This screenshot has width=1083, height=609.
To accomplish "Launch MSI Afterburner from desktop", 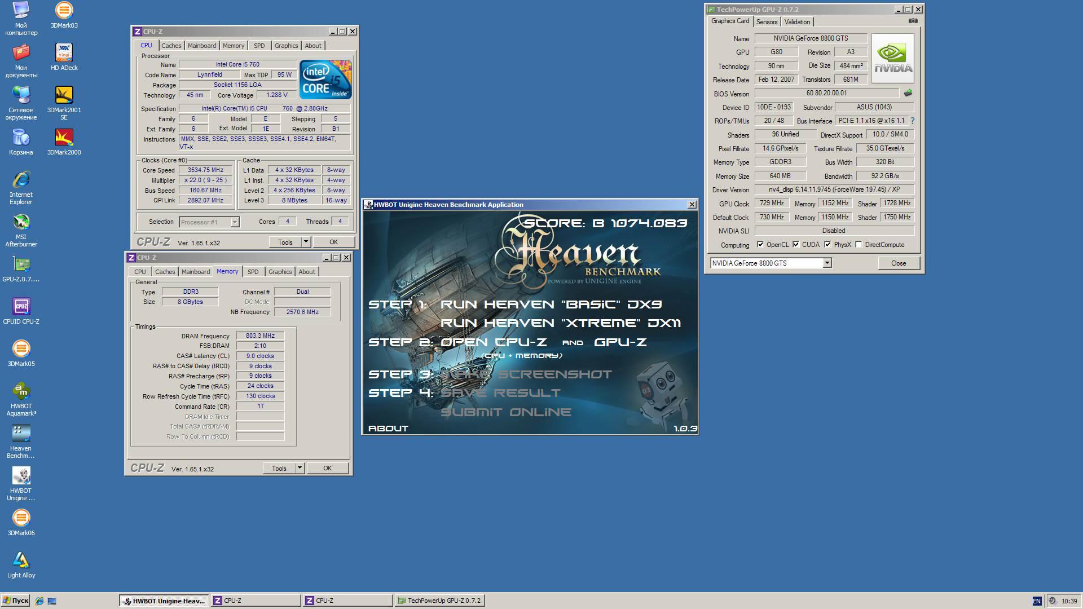I will tap(21, 230).
